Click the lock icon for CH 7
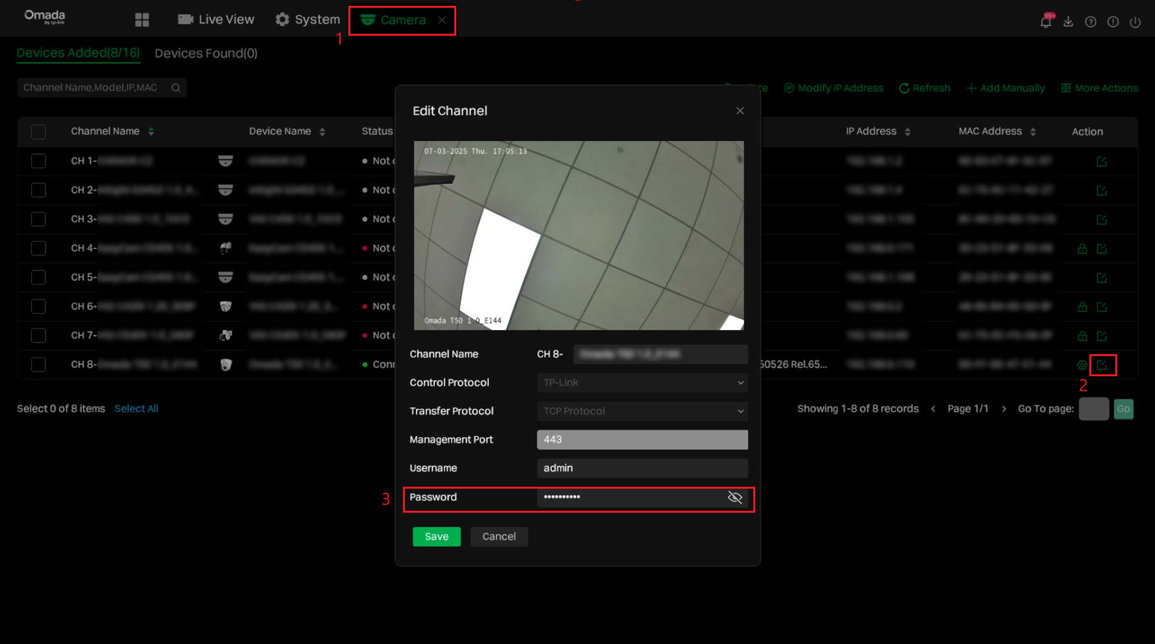This screenshot has width=1155, height=644. [1082, 336]
